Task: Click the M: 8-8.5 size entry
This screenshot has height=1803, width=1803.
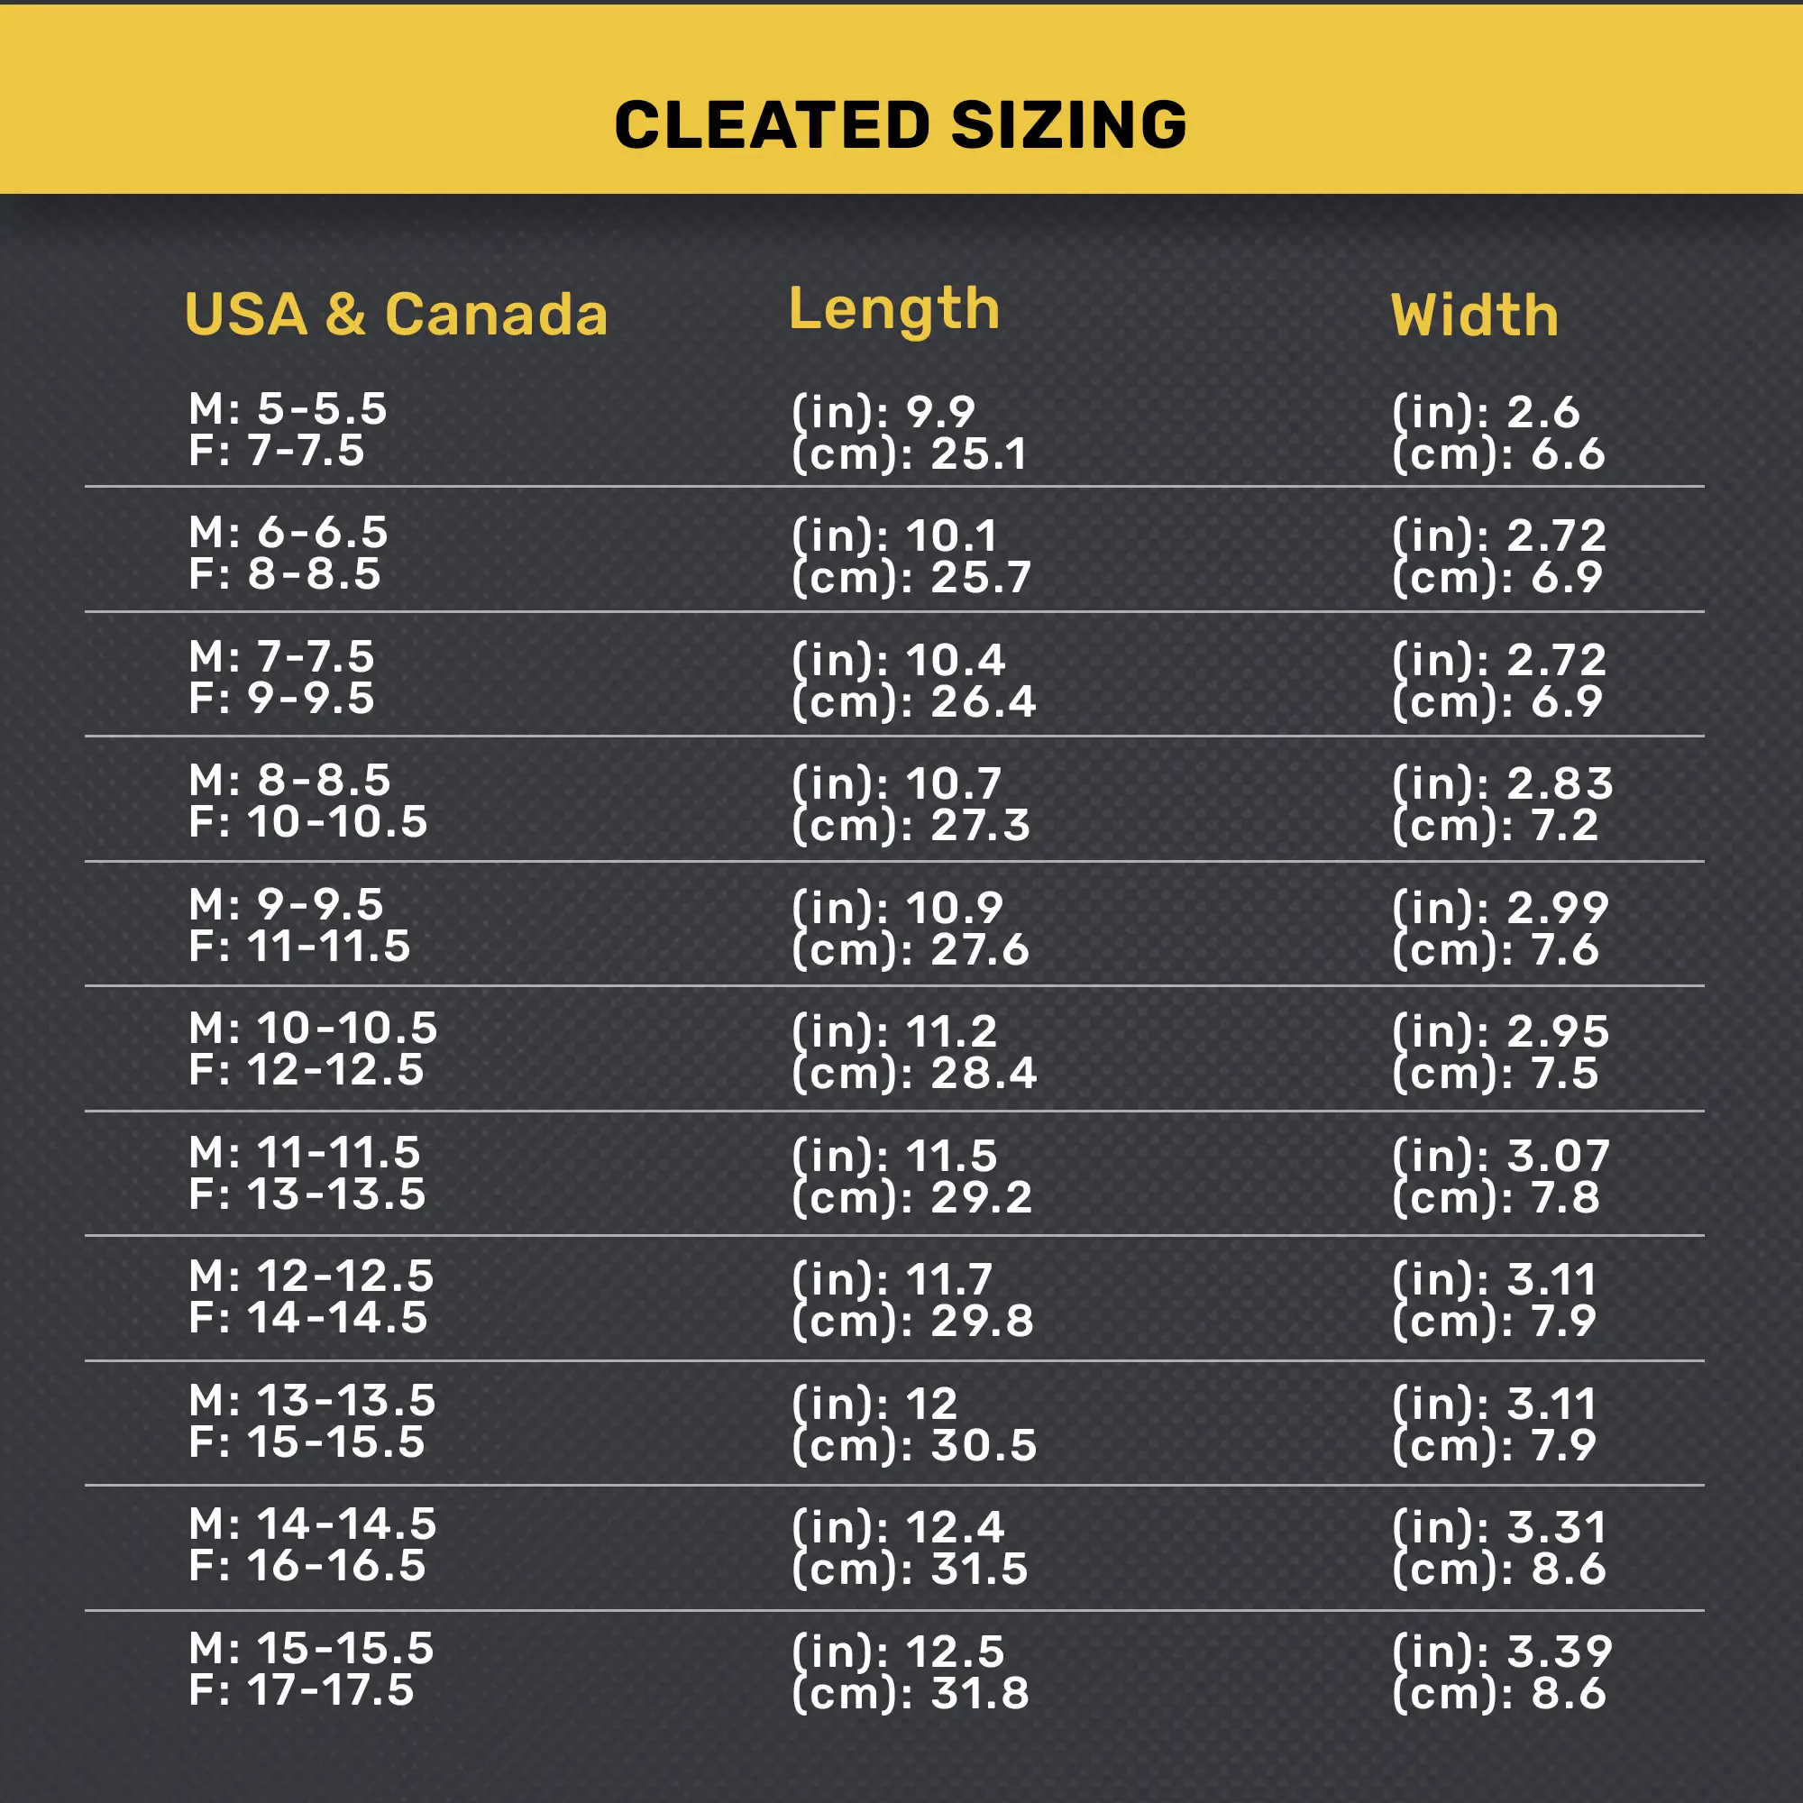Action: (289, 780)
